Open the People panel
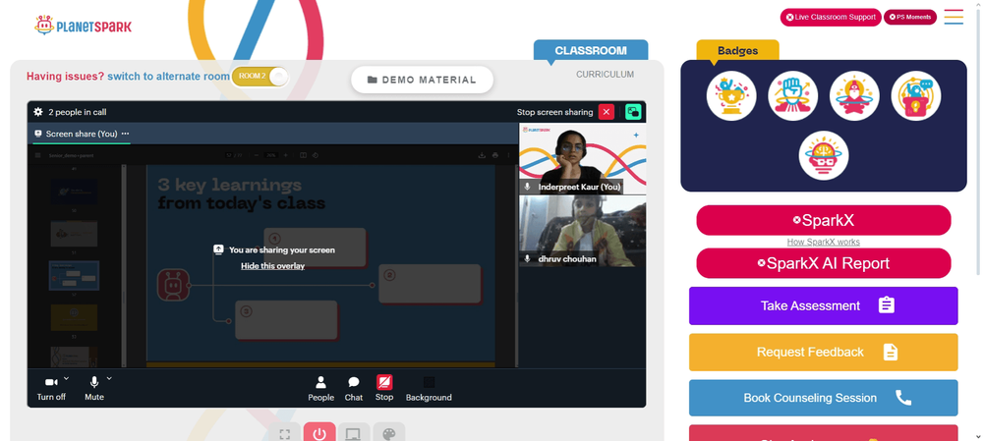The image size is (983, 441). (x=321, y=388)
